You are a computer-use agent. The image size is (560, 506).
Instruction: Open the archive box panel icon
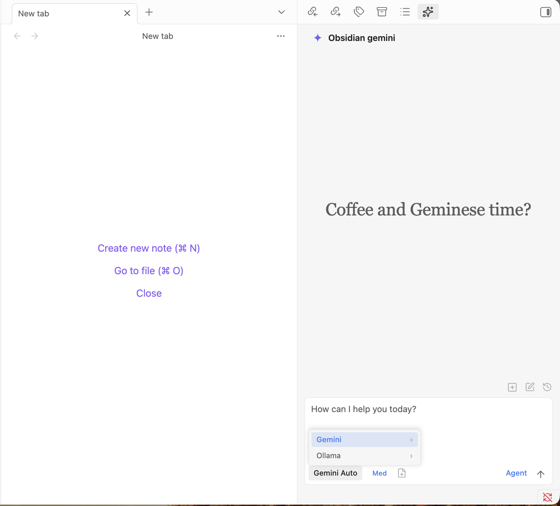click(382, 12)
